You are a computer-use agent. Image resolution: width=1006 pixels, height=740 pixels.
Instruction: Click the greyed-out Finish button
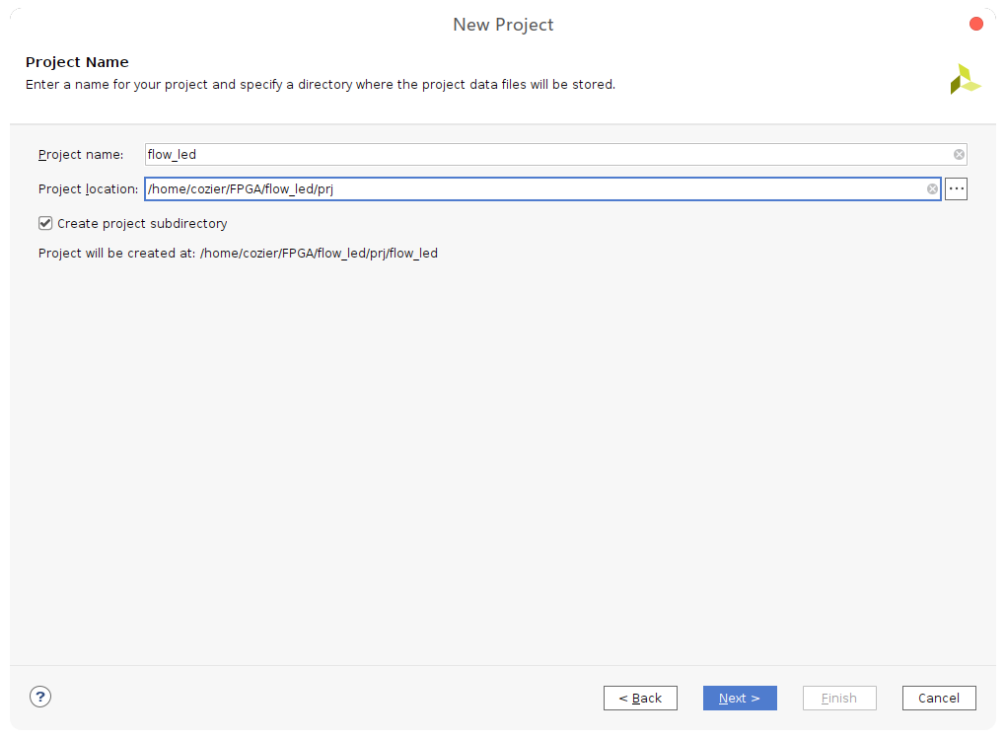pyautogui.click(x=838, y=699)
